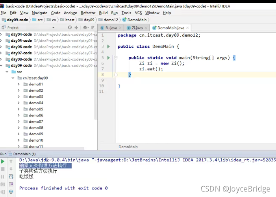Click the scroll from source target icon
276x197 pixels.
[70, 28]
